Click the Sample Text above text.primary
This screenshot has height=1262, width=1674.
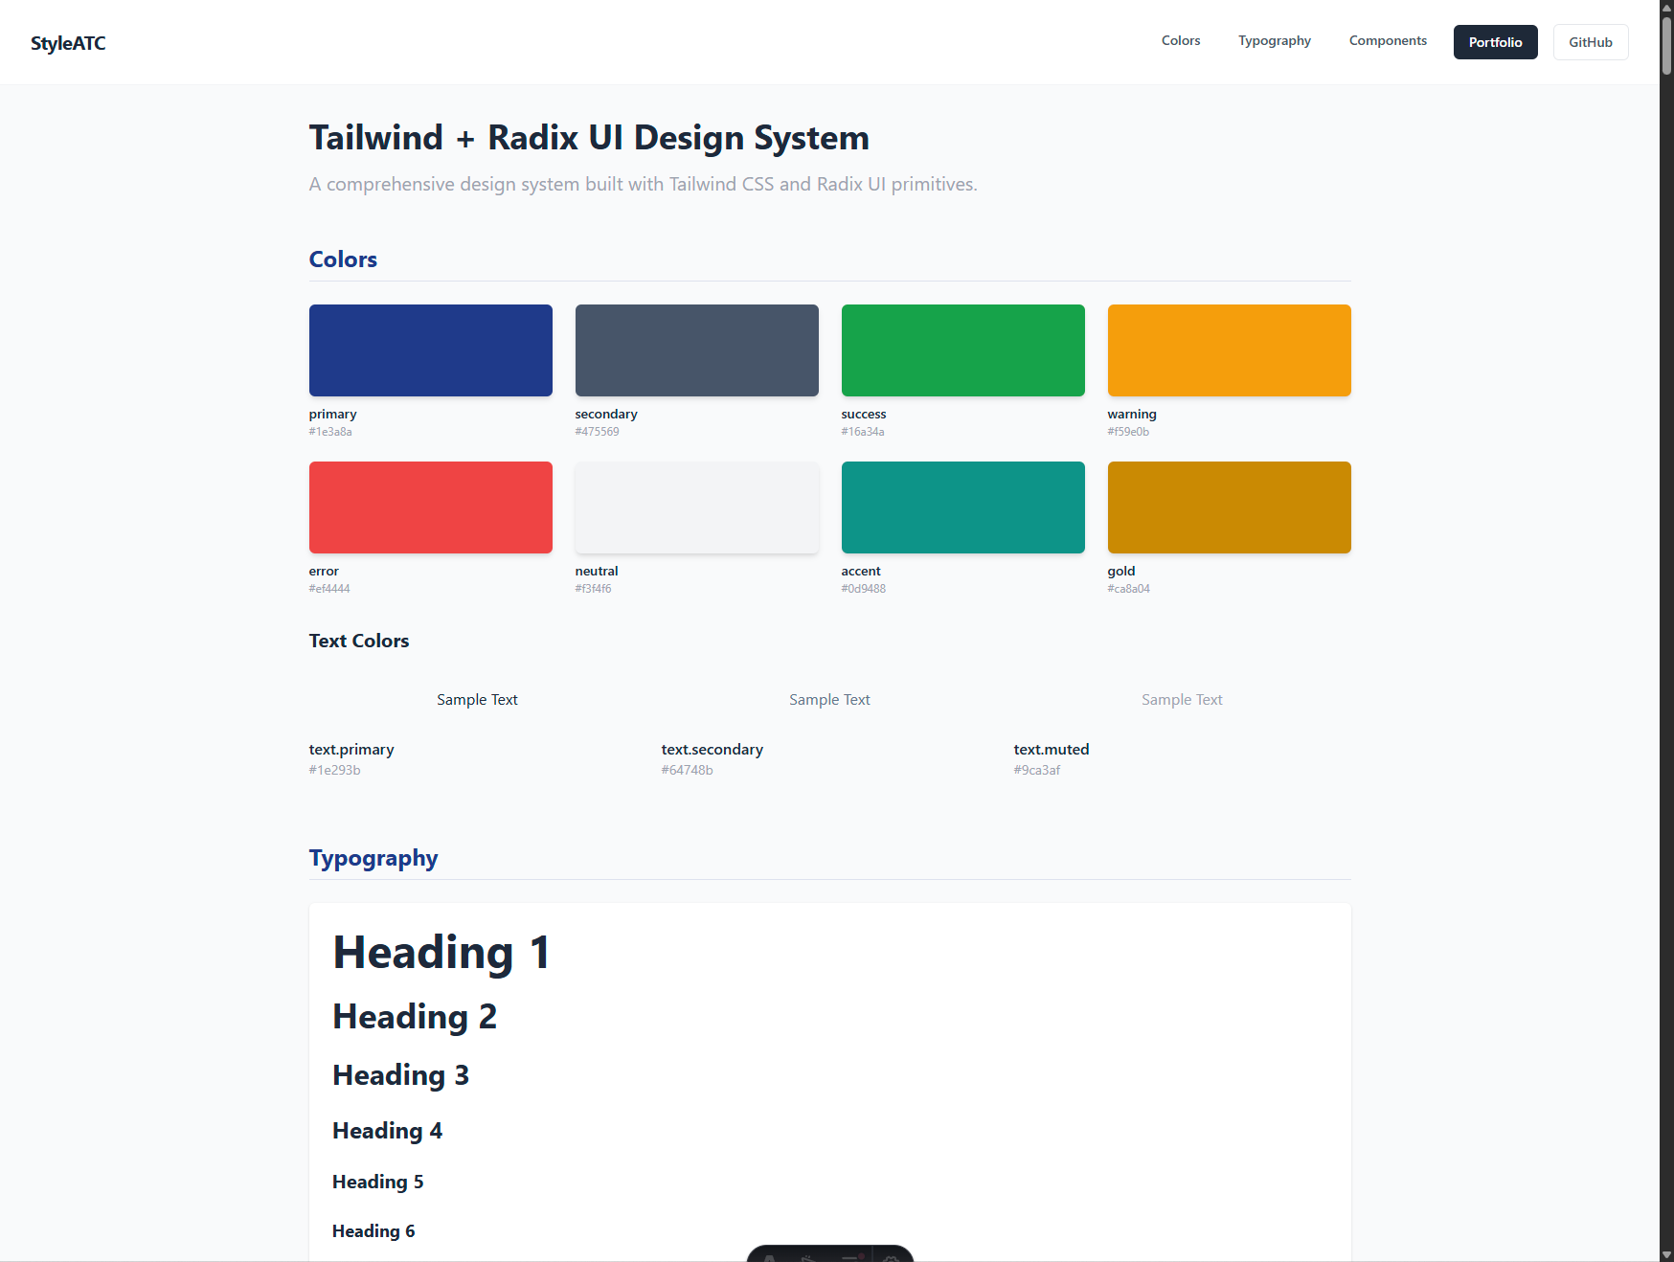click(x=477, y=700)
